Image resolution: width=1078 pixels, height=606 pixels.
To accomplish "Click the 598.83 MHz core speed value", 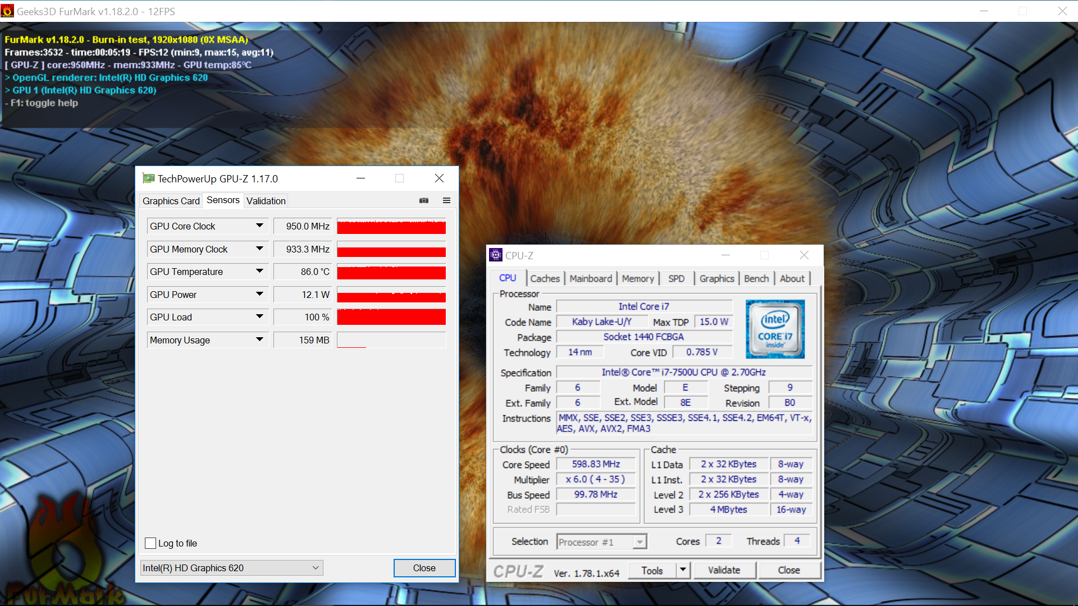I will tap(596, 464).
